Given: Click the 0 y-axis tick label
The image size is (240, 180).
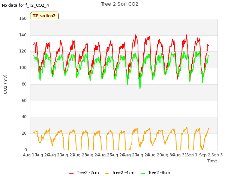Looking at the screenshot, I should (25, 150).
